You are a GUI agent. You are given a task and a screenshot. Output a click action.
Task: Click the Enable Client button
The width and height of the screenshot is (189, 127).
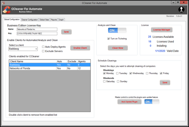pyautogui.click(x=80, y=48)
